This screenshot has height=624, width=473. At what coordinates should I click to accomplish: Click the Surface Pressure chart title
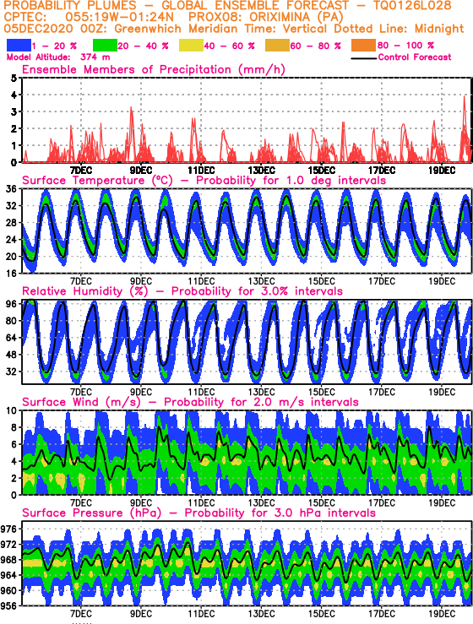198,513
